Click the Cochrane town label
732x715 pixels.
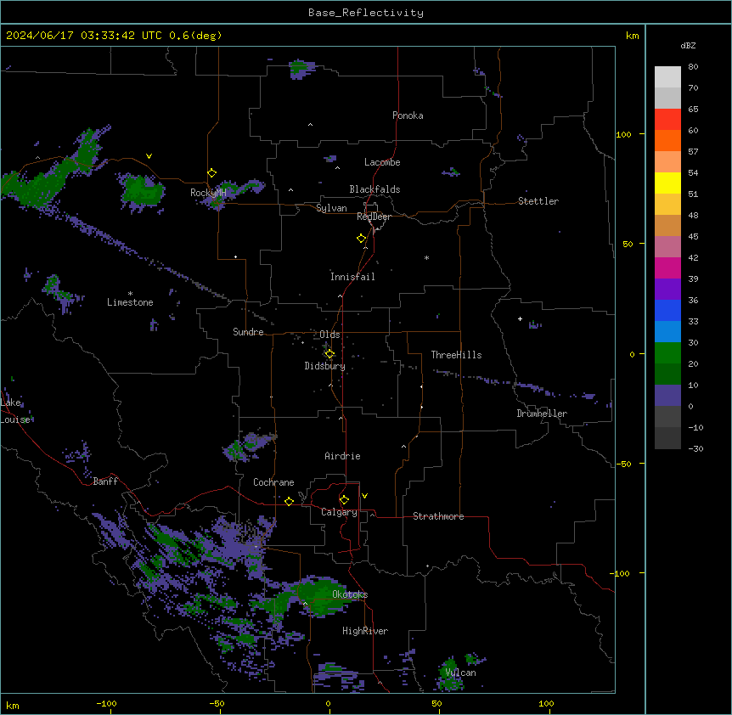273,482
